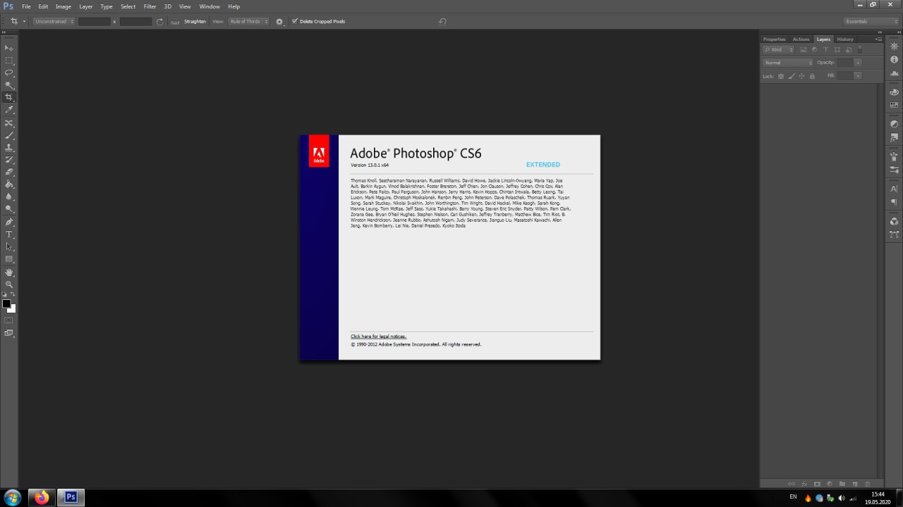
Task: Select the Path Selection tool
Action: coord(9,246)
